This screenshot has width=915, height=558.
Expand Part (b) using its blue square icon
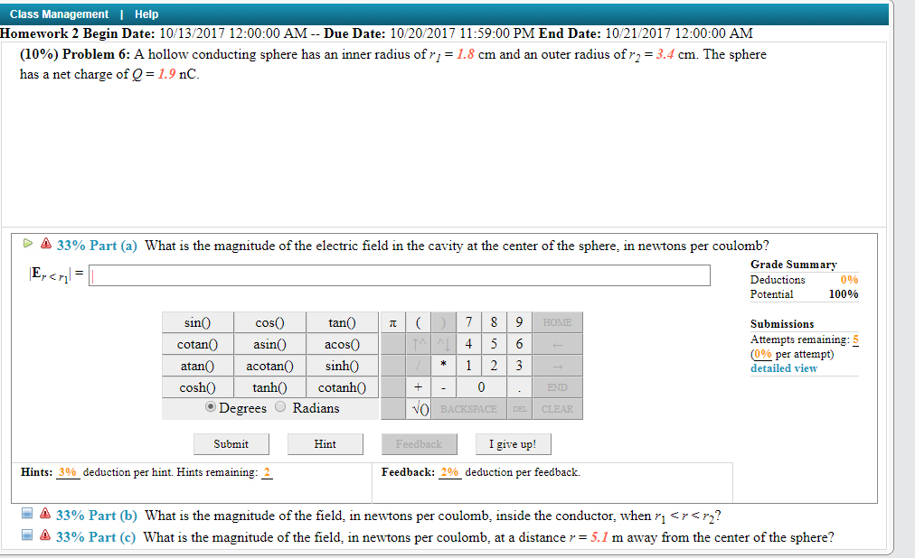pyautogui.click(x=28, y=514)
